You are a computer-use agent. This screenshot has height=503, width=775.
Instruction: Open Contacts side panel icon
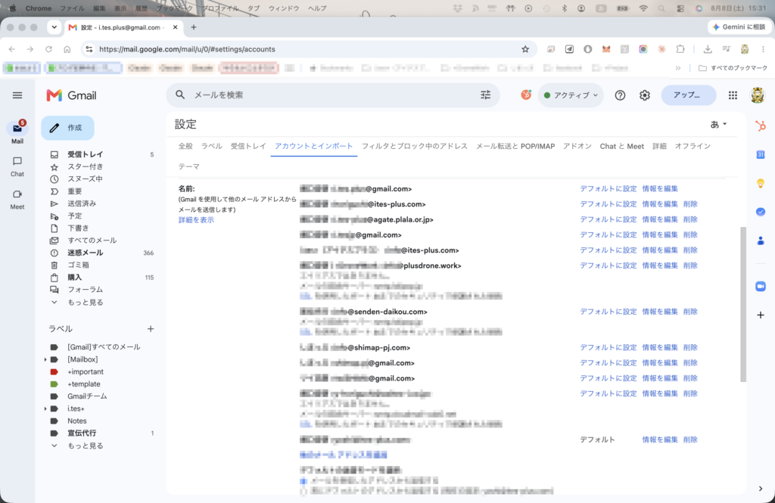[760, 241]
